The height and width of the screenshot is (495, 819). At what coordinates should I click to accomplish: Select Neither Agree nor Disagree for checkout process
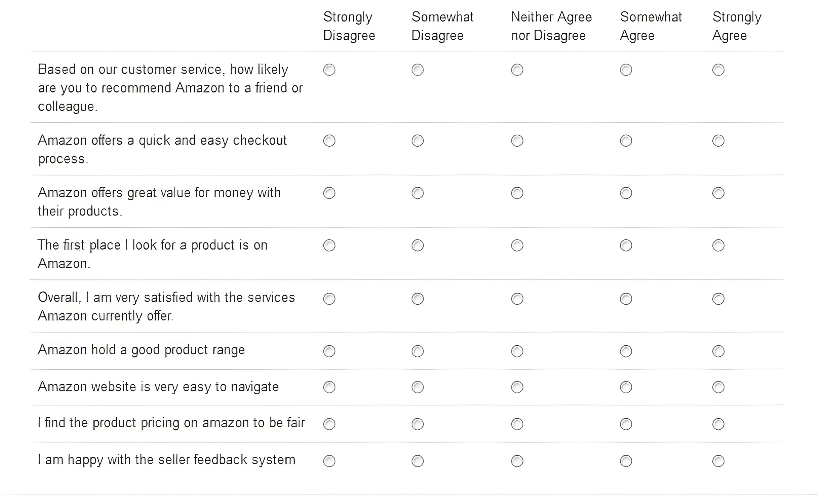pos(517,140)
